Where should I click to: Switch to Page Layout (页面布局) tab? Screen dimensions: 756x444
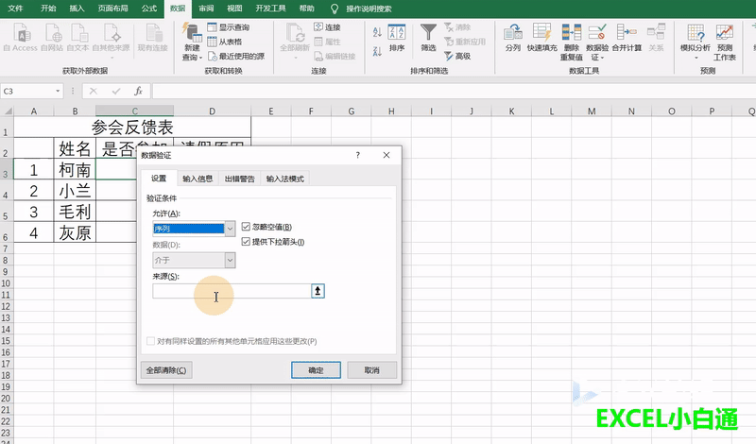(x=113, y=9)
